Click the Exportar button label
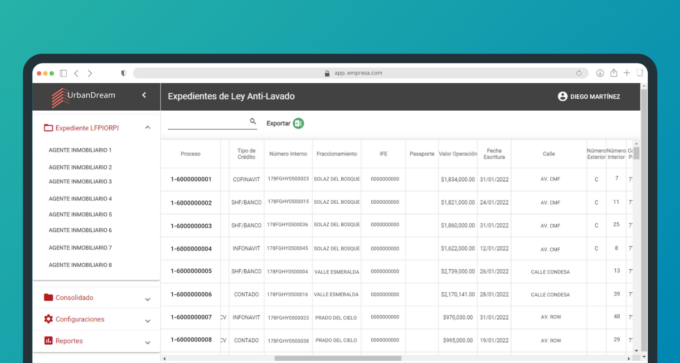680x363 pixels. coord(278,123)
